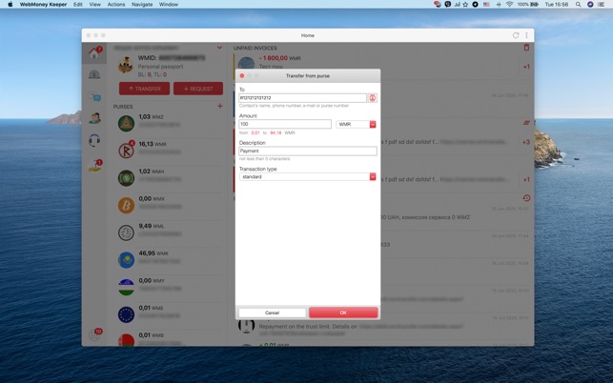Select the Bitcoin WMX purse icon

click(126, 205)
